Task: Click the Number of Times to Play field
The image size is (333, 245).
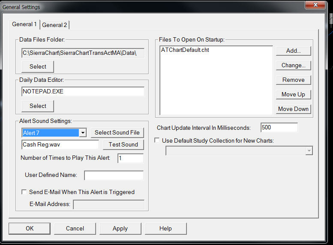Action: tap(131, 158)
